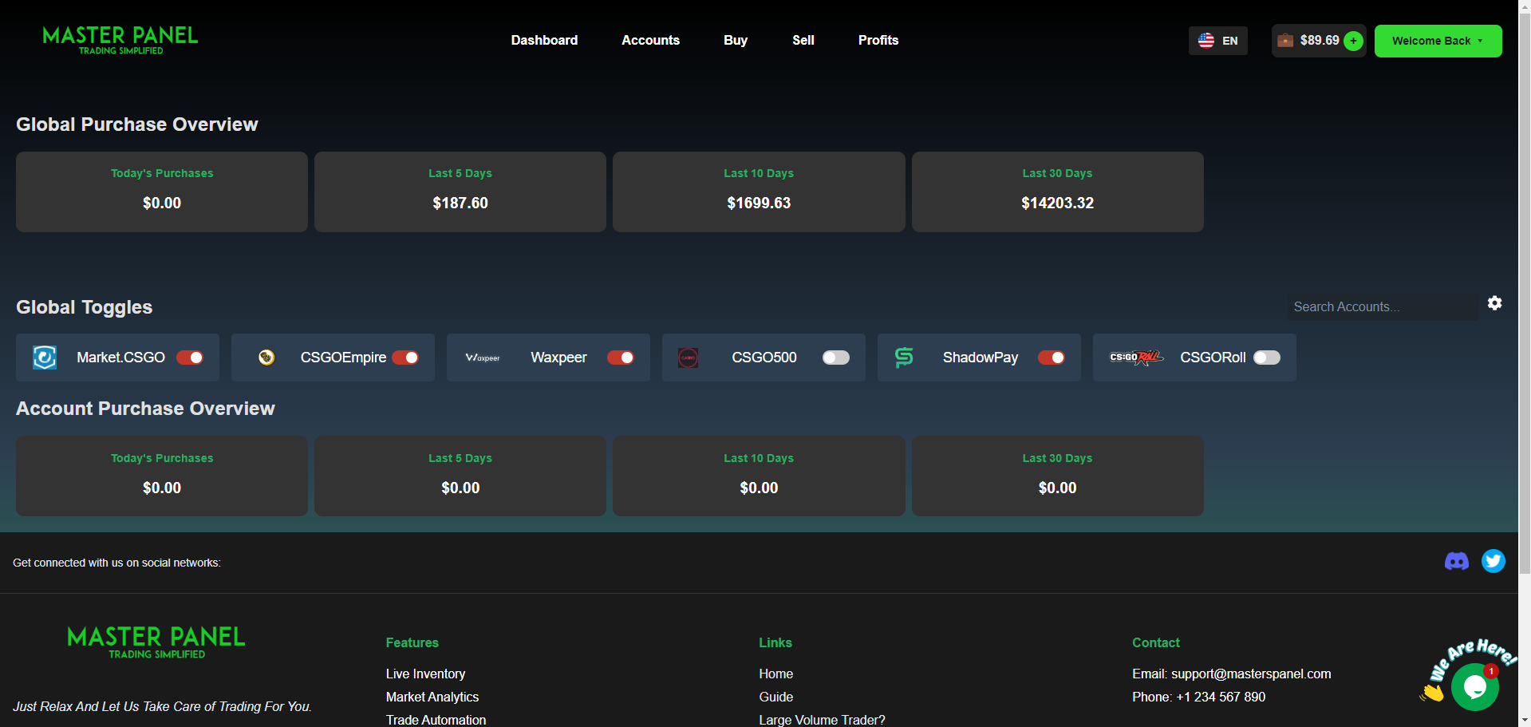Viewport: 1531px width, 727px height.
Task: Click the Global Toggles heading
Action: point(85,307)
